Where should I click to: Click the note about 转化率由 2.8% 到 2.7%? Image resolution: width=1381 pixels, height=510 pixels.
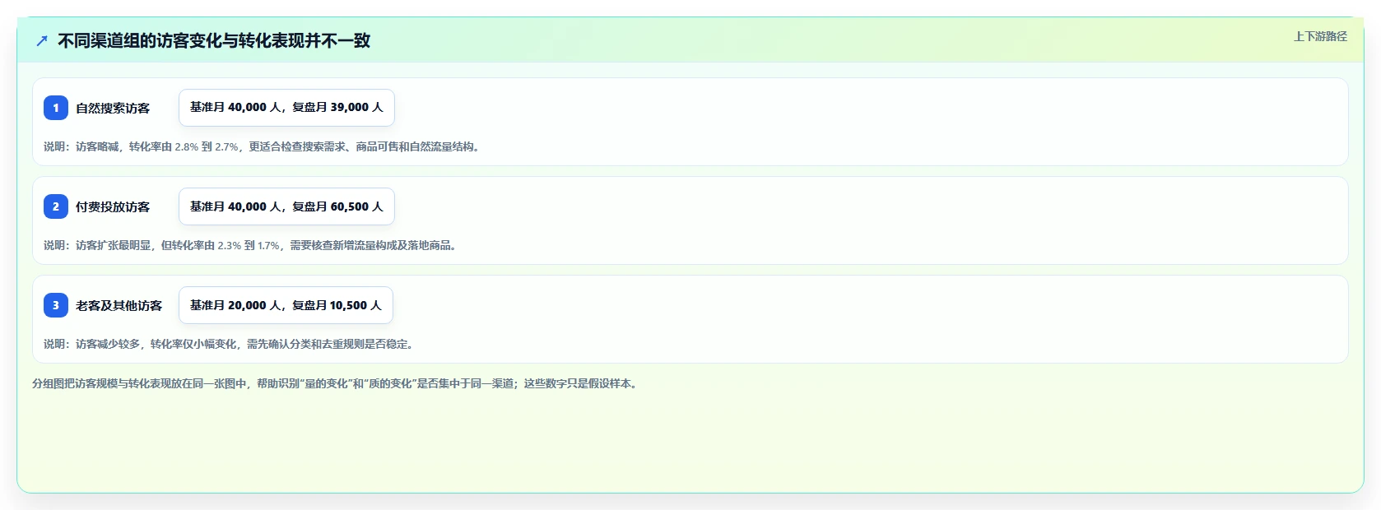(262, 146)
